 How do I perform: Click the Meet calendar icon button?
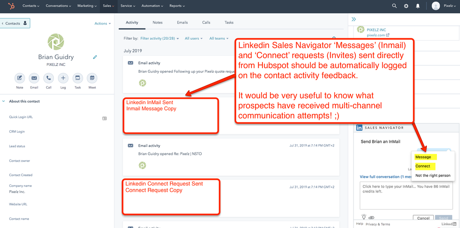coord(92,78)
